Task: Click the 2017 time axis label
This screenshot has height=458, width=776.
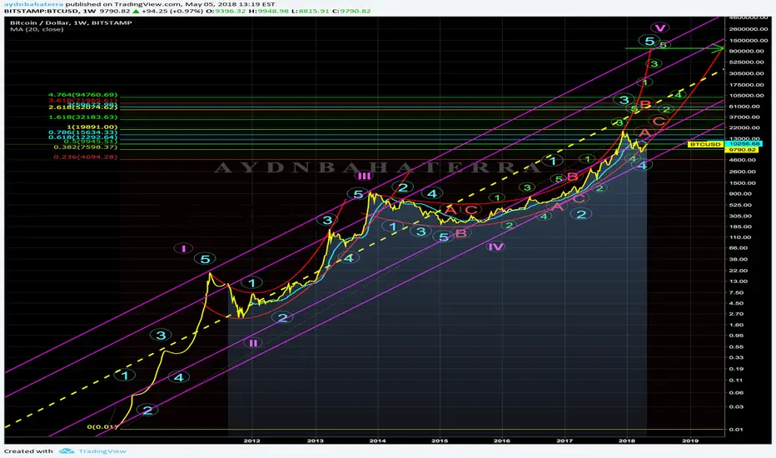Action: (565, 441)
